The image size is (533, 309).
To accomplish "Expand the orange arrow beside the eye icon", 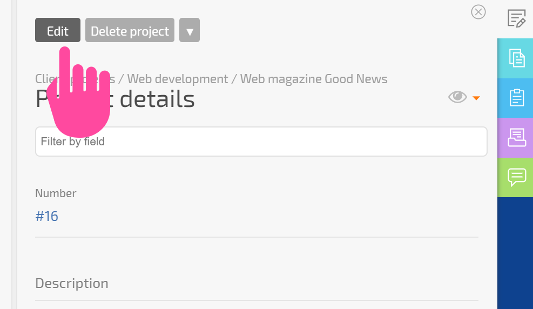I will pyautogui.click(x=476, y=98).
